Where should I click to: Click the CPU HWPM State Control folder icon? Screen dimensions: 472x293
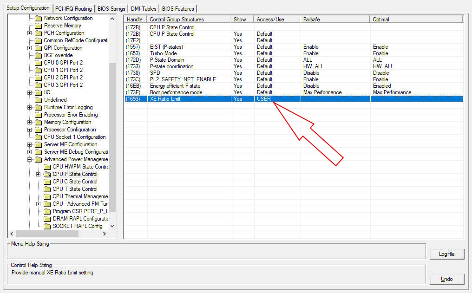pos(47,167)
